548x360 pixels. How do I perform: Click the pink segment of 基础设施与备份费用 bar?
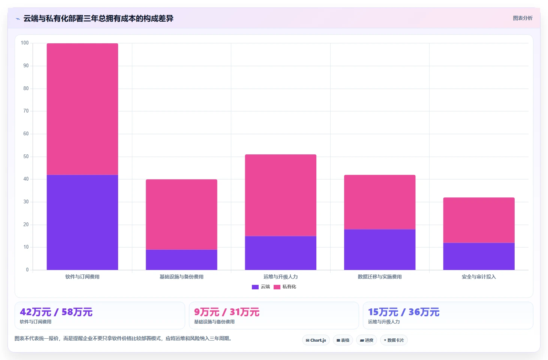(x=181, y=215)
